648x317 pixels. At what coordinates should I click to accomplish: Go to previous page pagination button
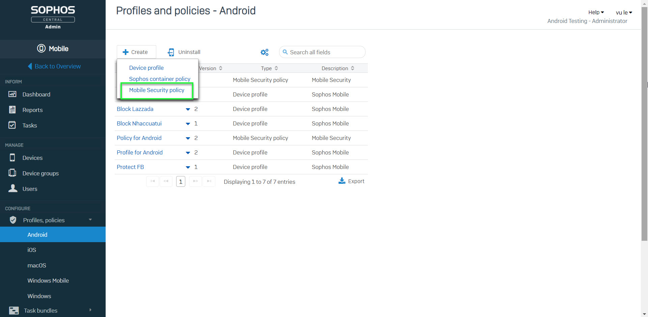click(x=166, y=181)
